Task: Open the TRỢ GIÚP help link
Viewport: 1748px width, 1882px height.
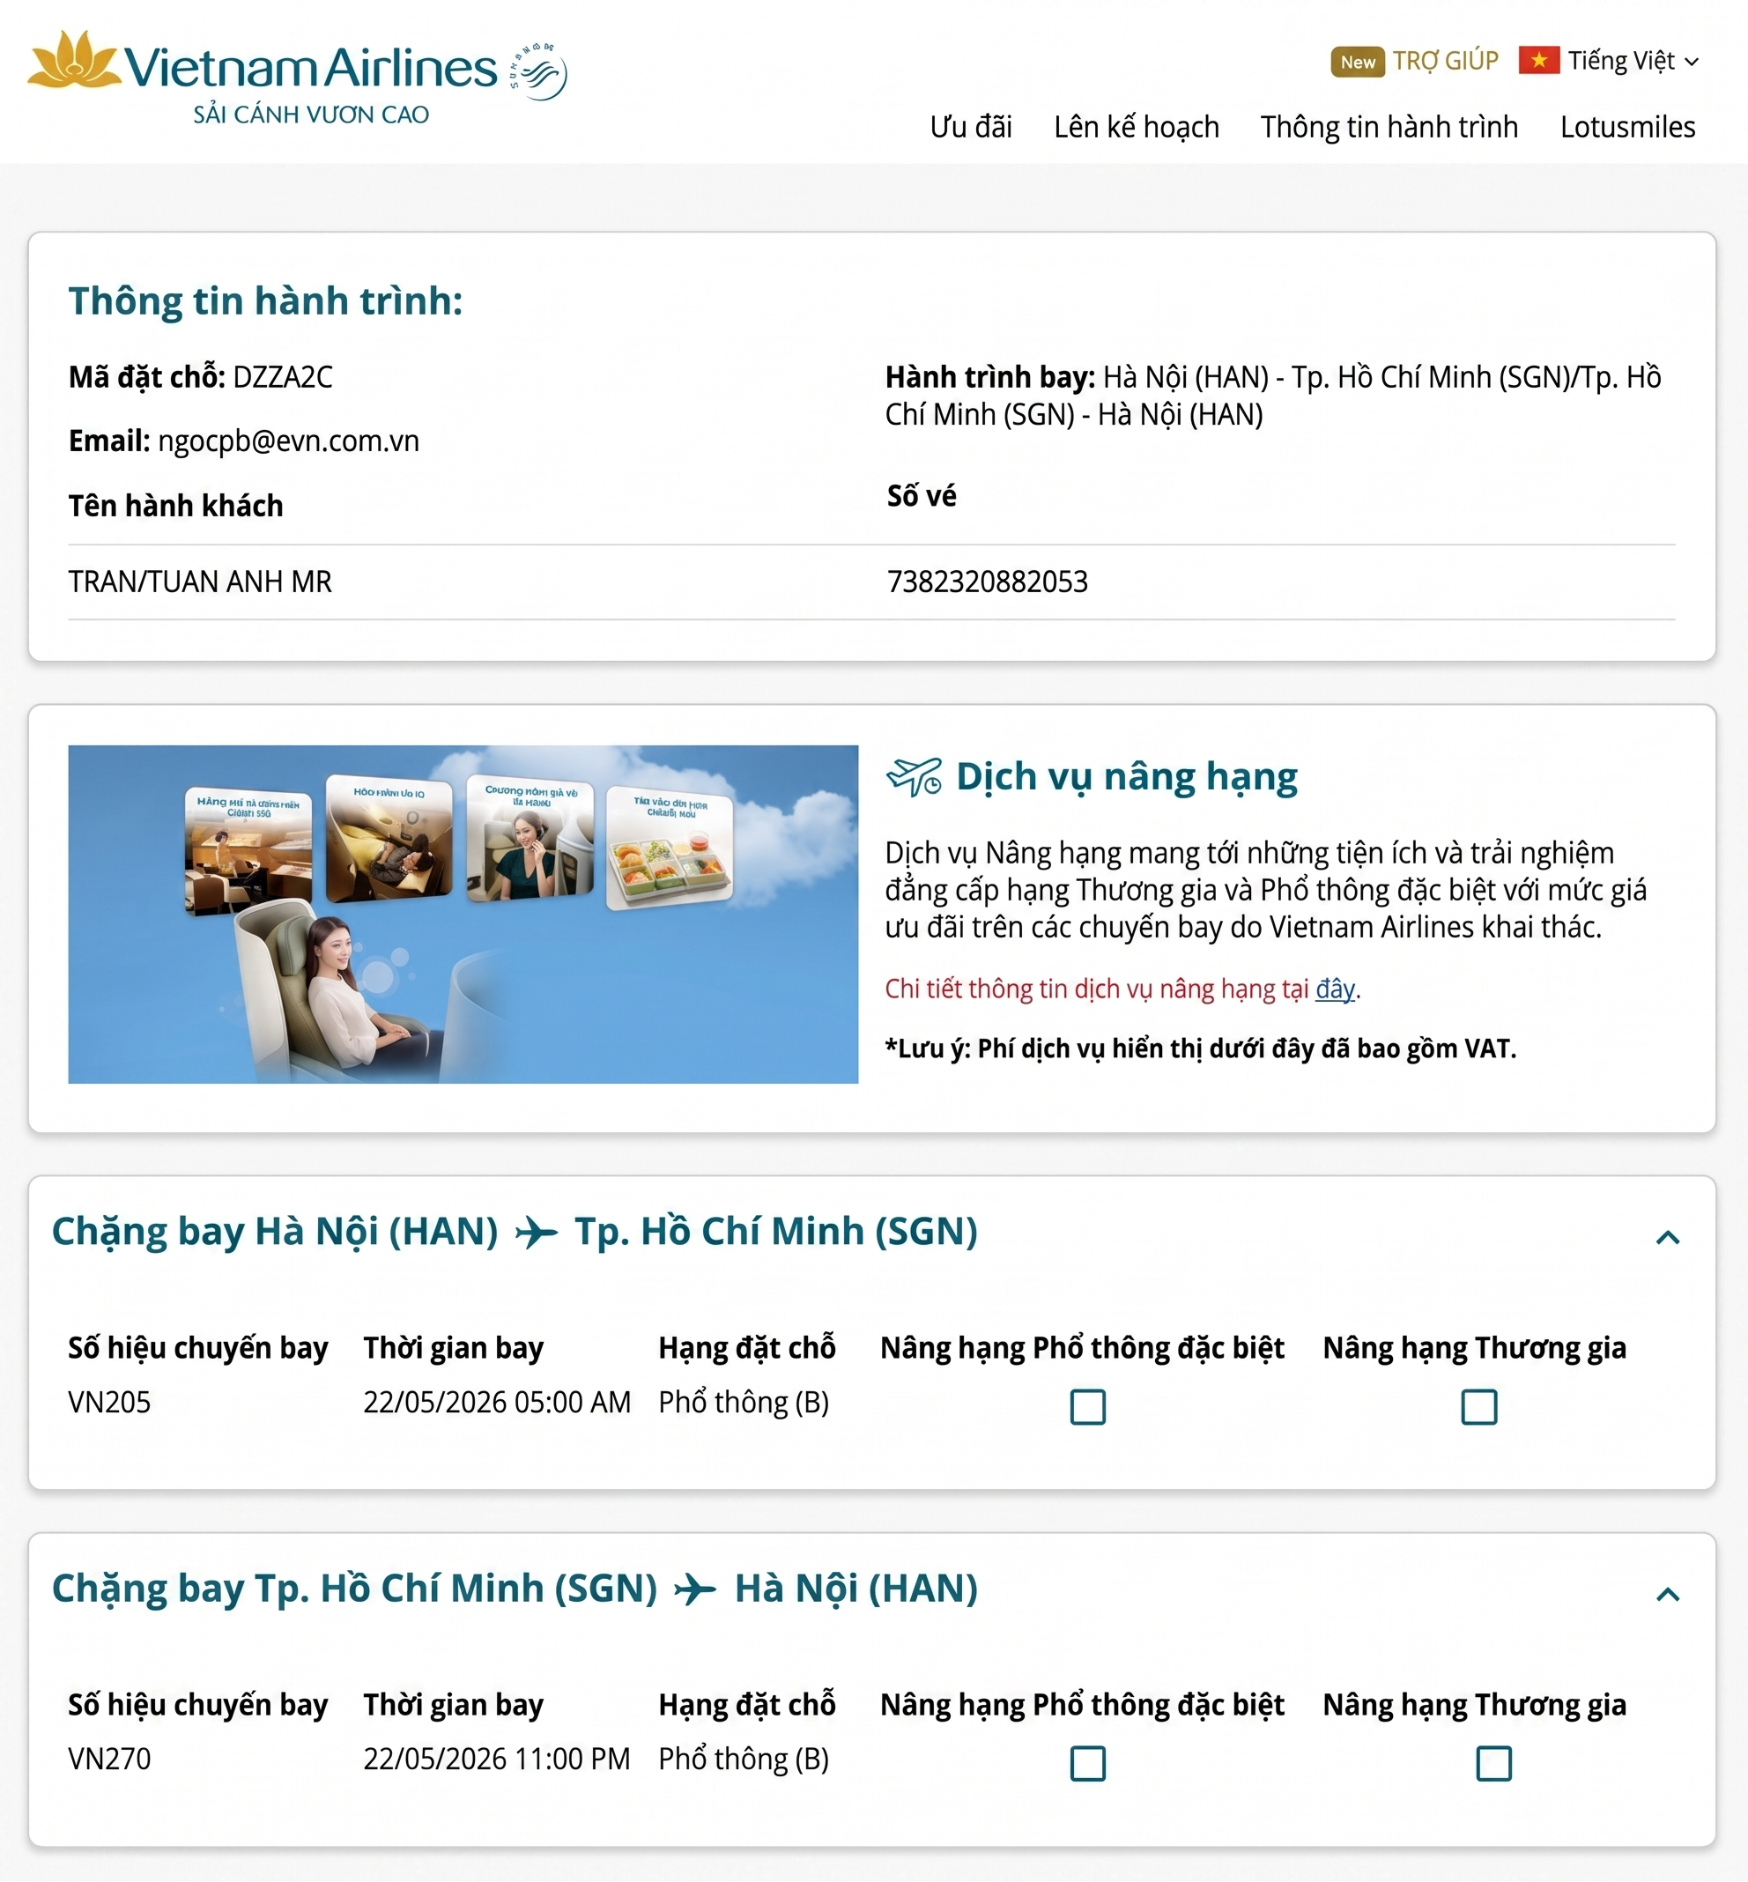Action: (x=1445, y=61)
